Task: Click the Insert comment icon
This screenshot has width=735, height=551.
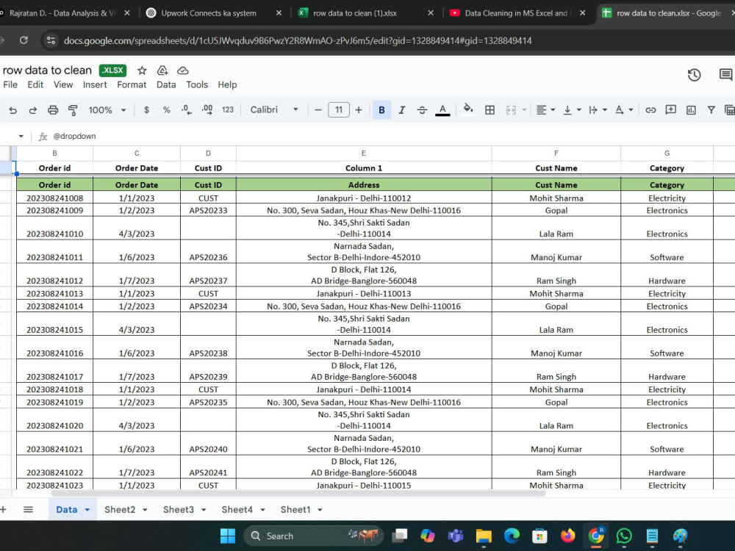Action: pyautogui.click(x=671, y=110)
